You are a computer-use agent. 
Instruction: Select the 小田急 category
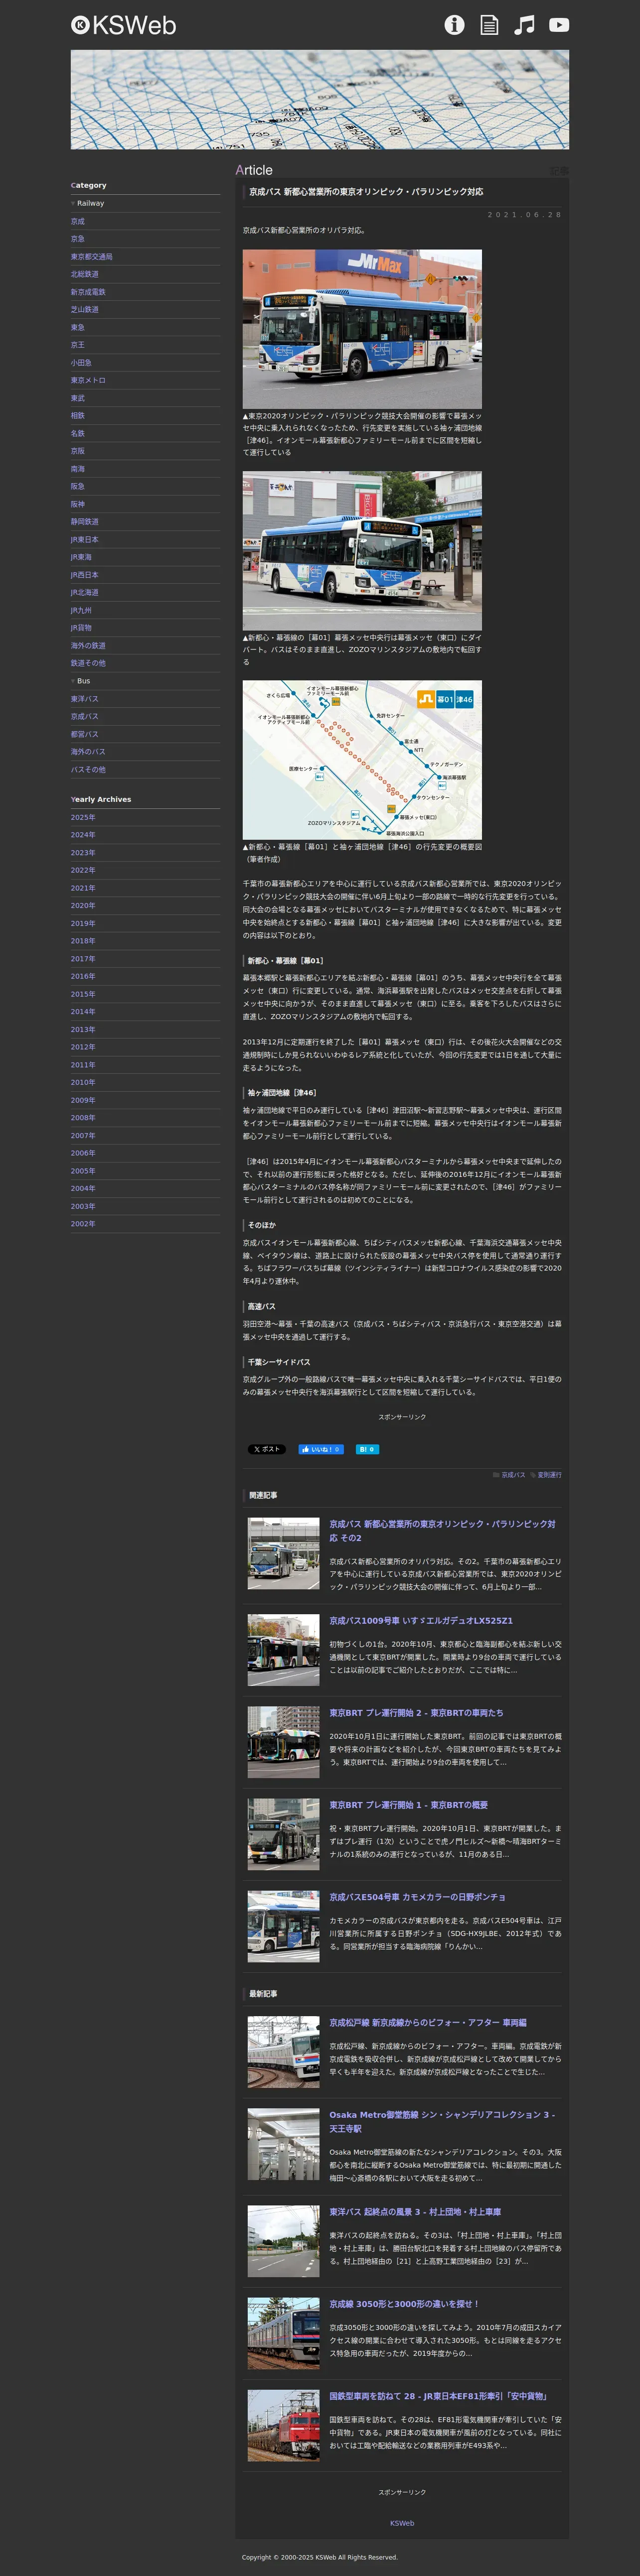(x=81, y=363)
